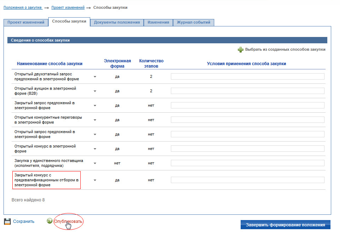
Task: Open the Журнал событий tab
Action: click(x=193, y=23)
